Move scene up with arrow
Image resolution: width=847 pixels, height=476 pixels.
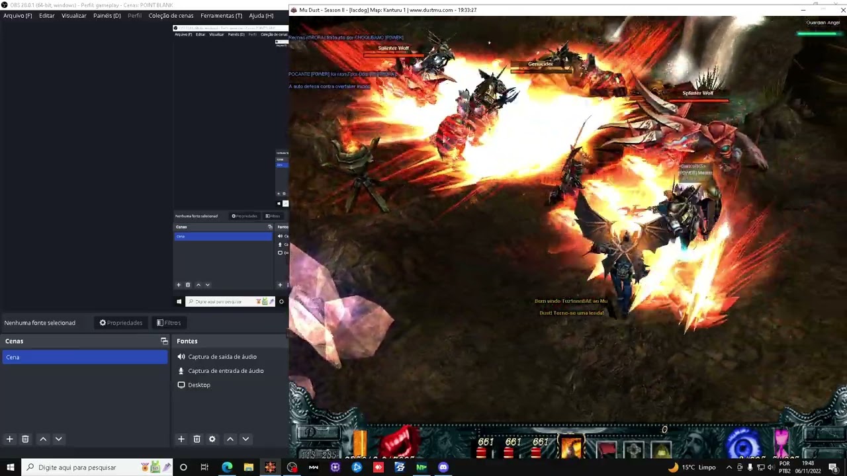tap(43, 439)
